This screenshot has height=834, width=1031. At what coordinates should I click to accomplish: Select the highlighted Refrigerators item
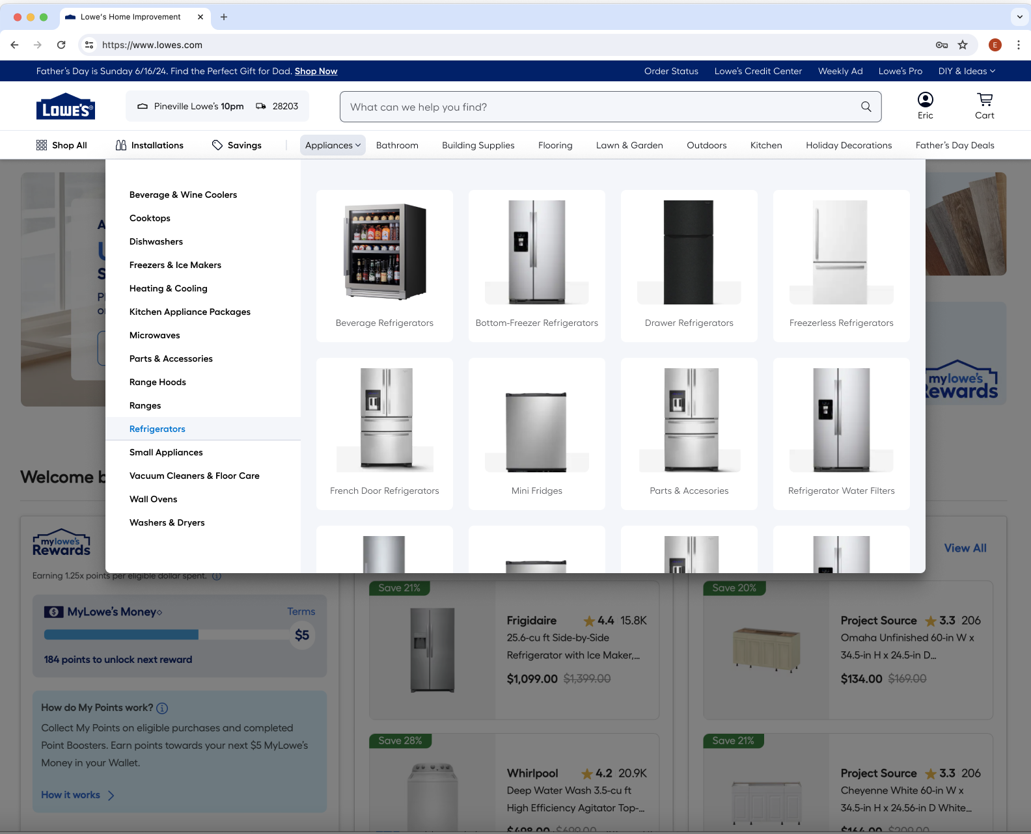(203, 429)
